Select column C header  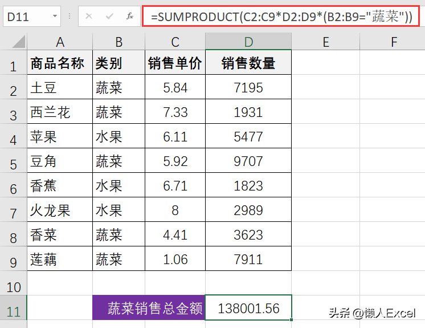point(175,42)
